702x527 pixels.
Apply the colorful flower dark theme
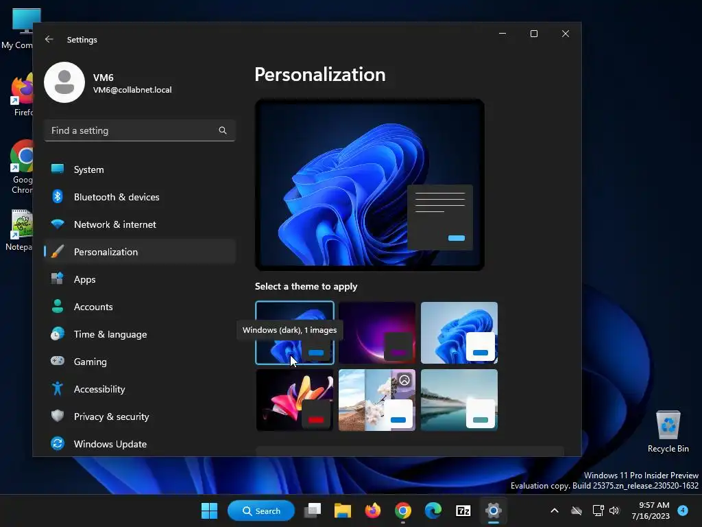pos(295,400)
